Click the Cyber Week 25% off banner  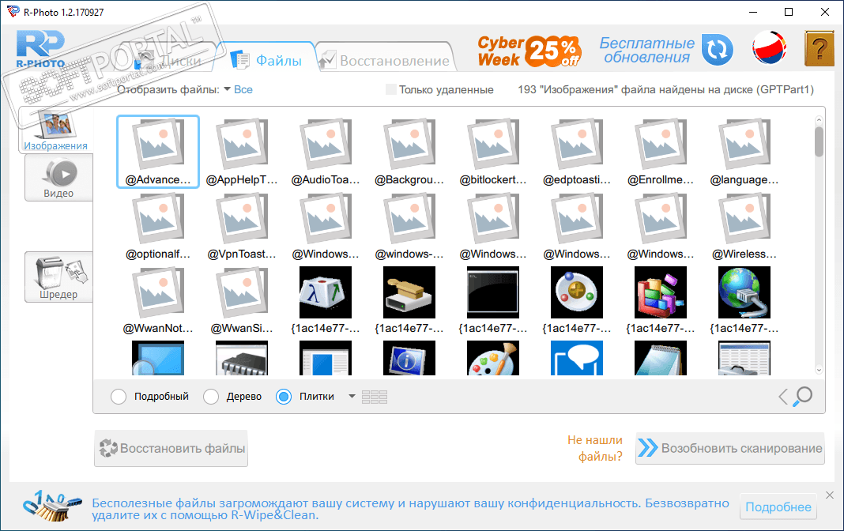529,51
